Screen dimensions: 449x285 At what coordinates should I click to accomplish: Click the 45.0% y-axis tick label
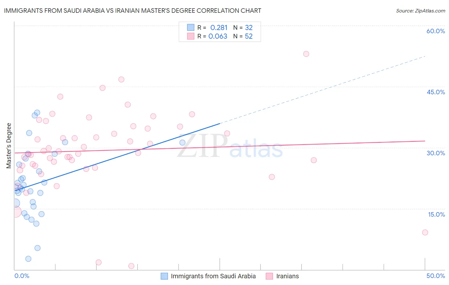436,92
